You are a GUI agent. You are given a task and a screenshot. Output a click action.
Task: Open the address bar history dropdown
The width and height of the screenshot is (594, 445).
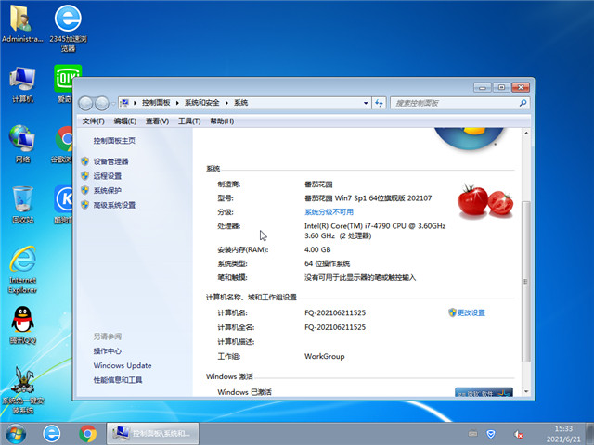click(366, 103)
